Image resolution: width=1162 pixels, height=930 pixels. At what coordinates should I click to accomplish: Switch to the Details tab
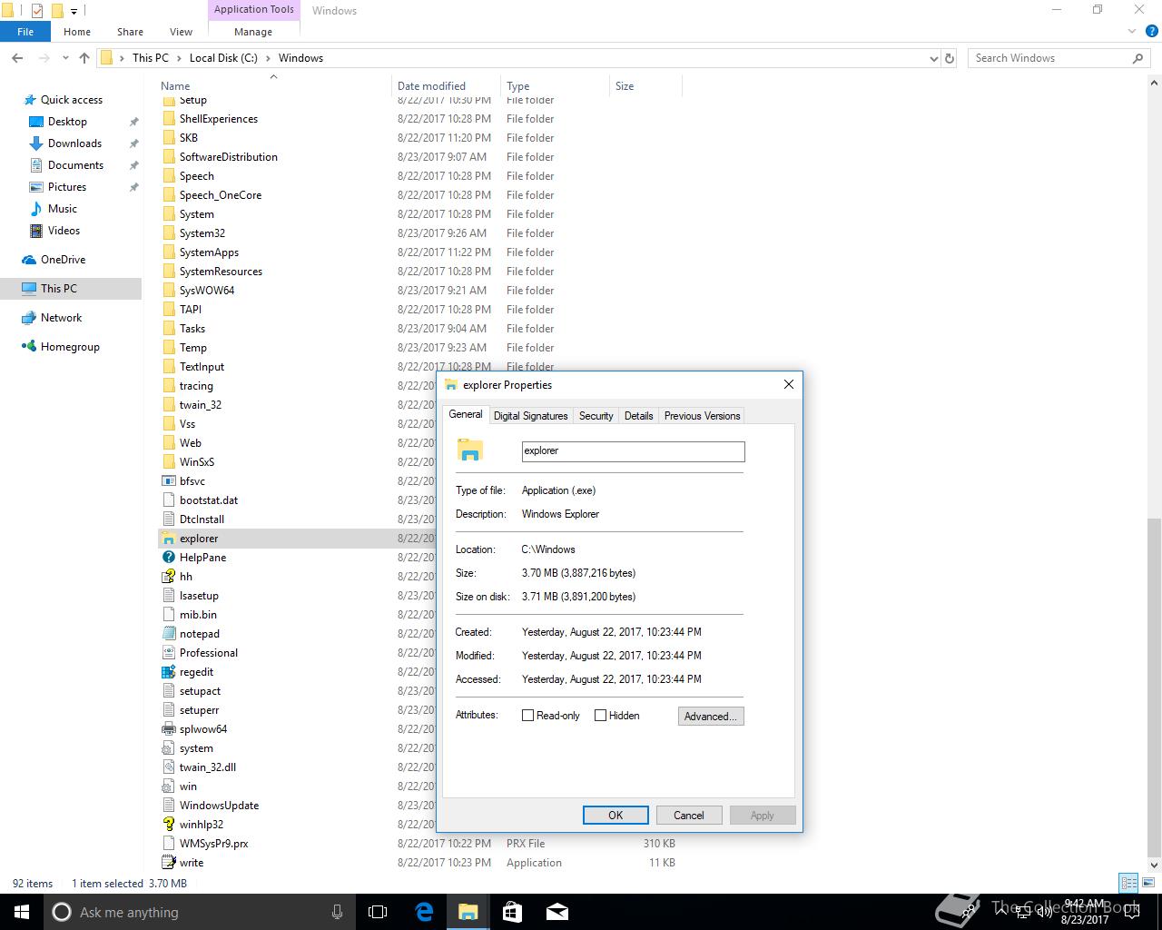pos(639,416)
